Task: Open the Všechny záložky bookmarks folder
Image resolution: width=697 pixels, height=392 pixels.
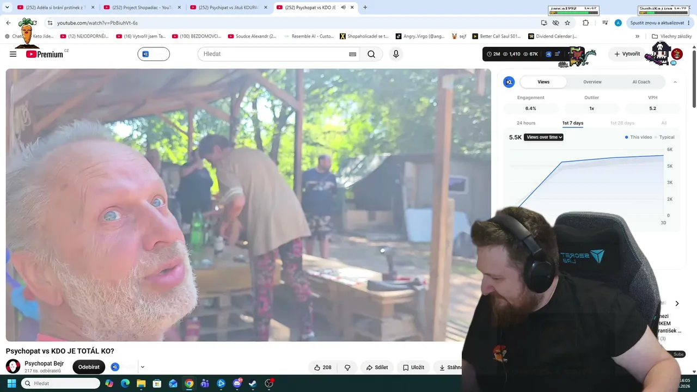Action: (x=671, y=36)
